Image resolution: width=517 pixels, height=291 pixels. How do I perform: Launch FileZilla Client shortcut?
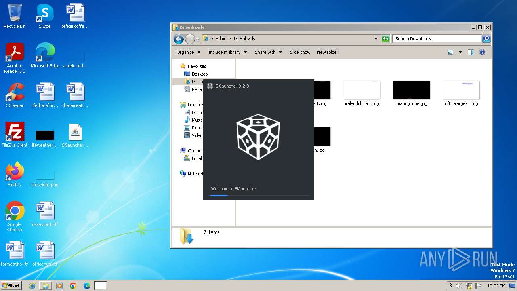pos(15,135)
